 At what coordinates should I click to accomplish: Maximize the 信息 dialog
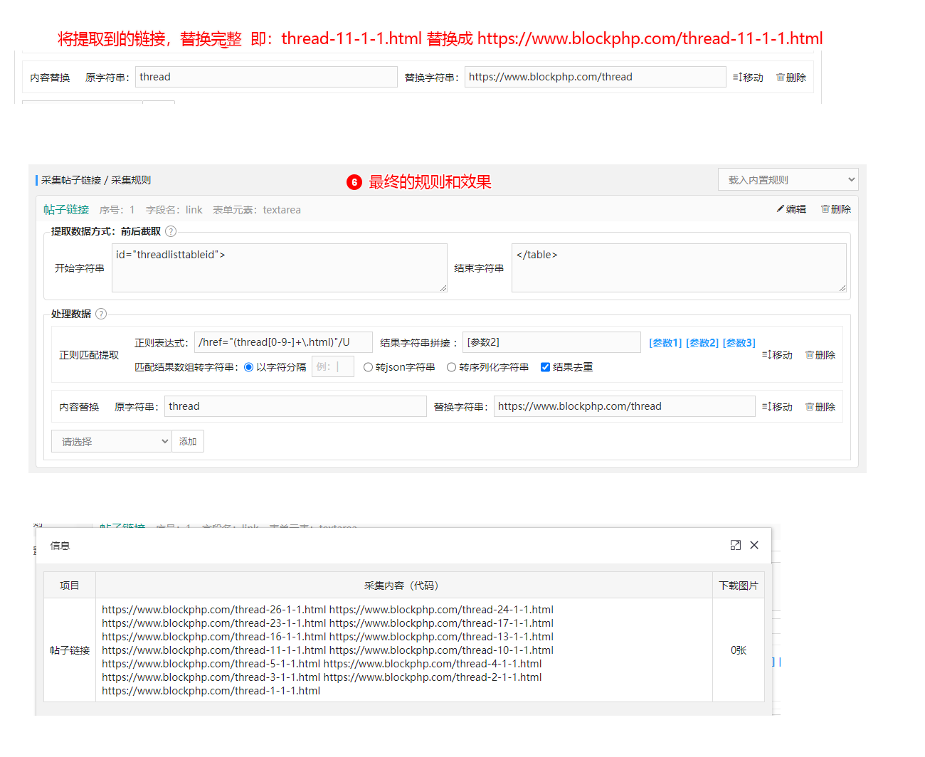tap(736, 545)
